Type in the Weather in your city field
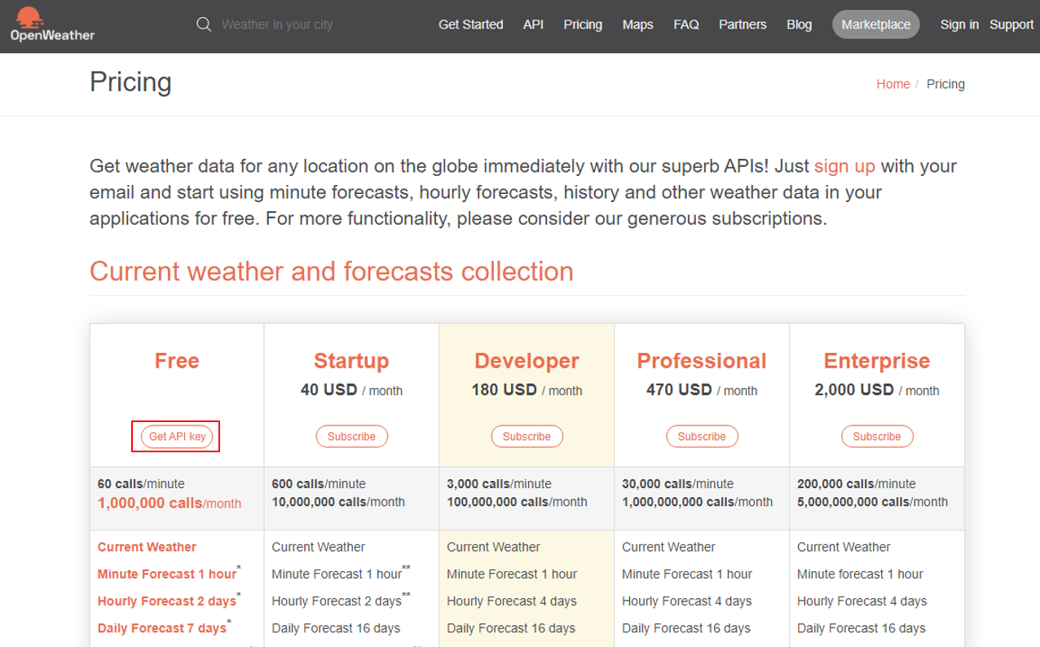 (277, 24)
